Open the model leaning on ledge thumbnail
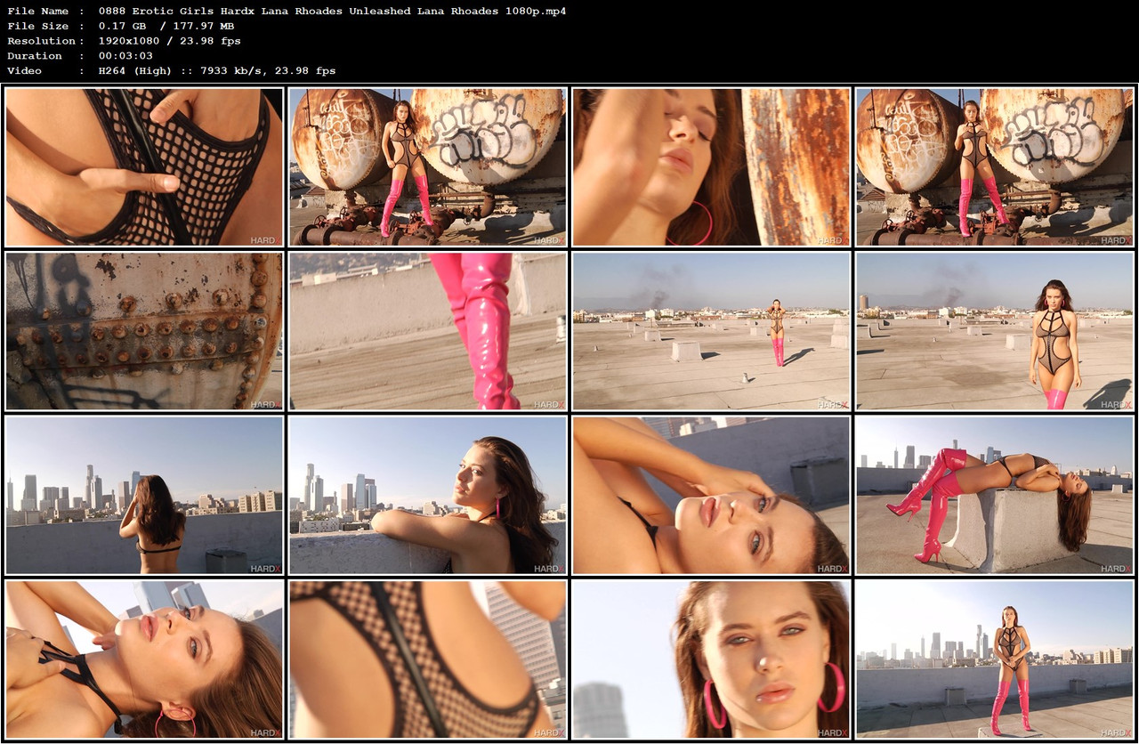The image size is (1139, 744). (x=427, y=497)
